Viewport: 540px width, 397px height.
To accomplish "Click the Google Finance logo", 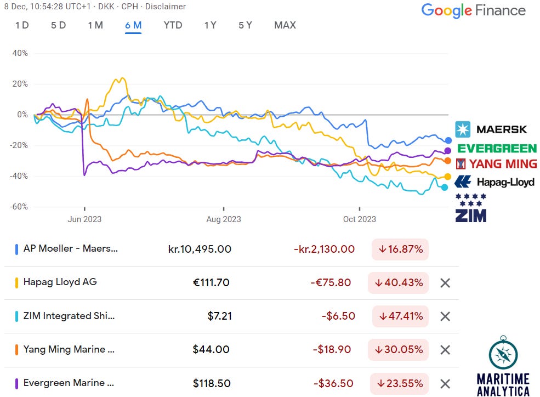I will pyautogui.click(x=474, y=10).
